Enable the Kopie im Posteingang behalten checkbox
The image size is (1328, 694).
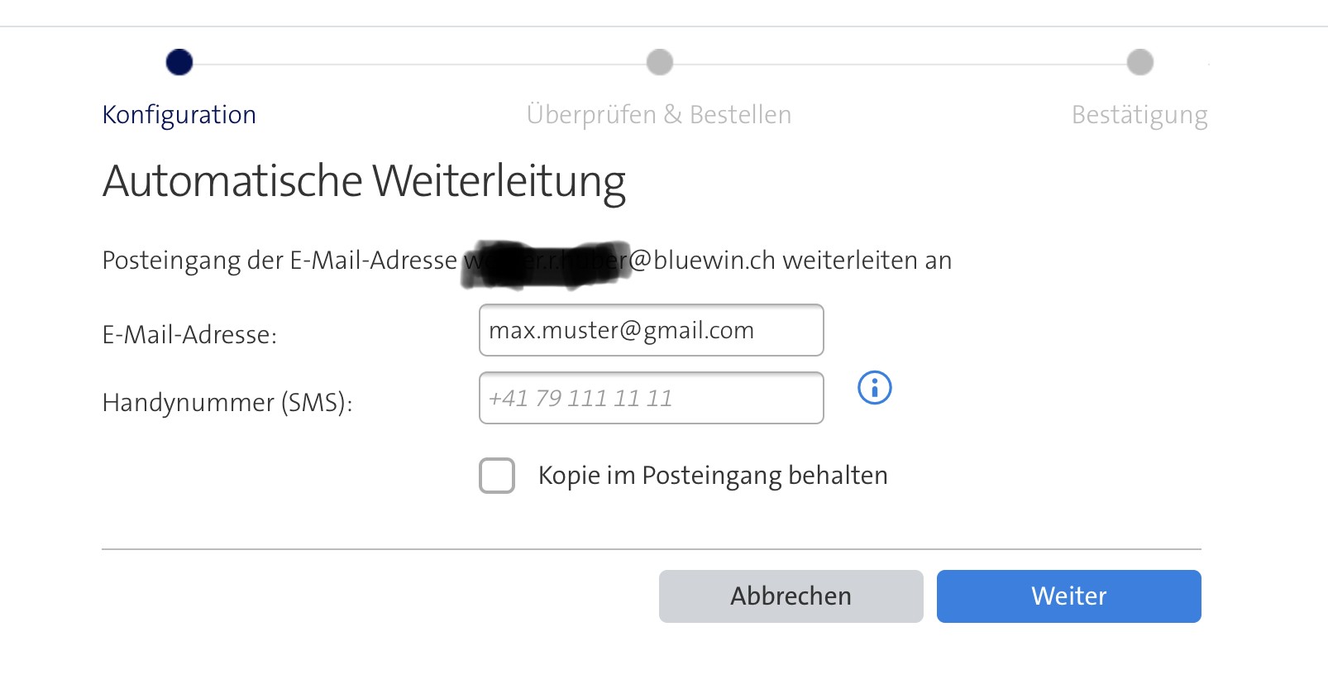[x=497, y=476]
